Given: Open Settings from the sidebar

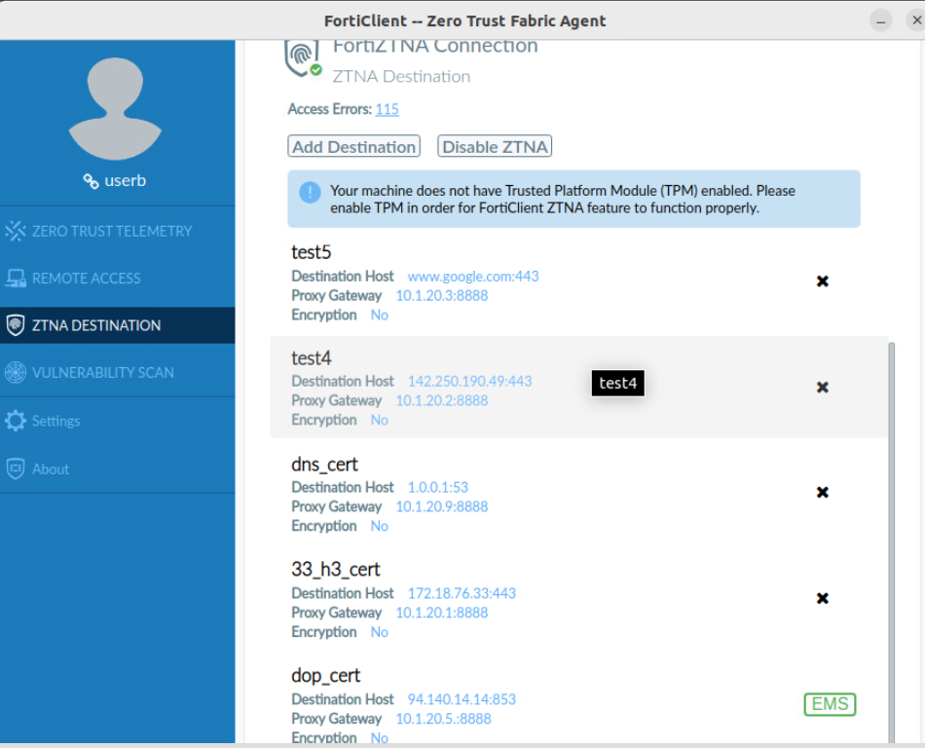Looking at the screenshot, I should 55,421.
